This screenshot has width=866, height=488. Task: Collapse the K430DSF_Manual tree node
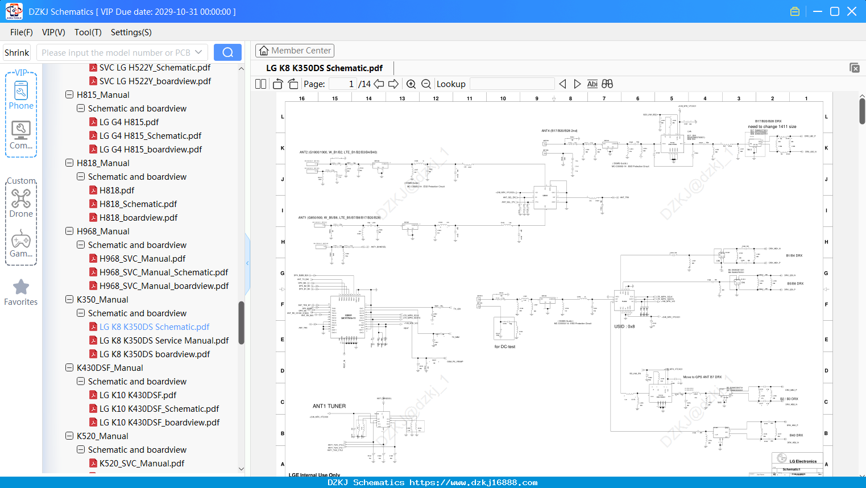(x=69, y=368)
